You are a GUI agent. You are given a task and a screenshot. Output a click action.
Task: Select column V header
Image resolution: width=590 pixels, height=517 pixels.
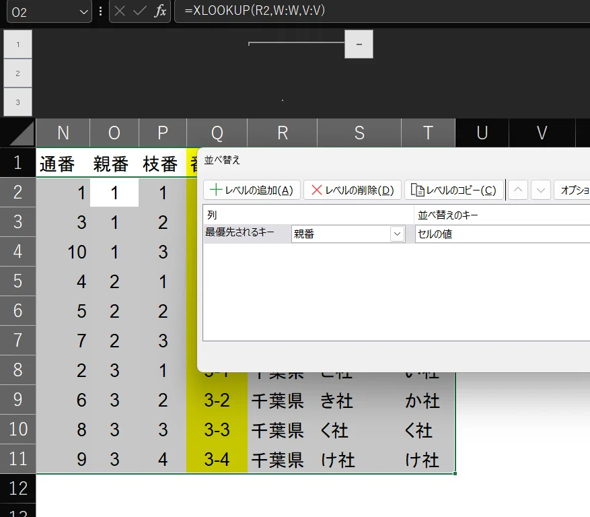point(542,133)
